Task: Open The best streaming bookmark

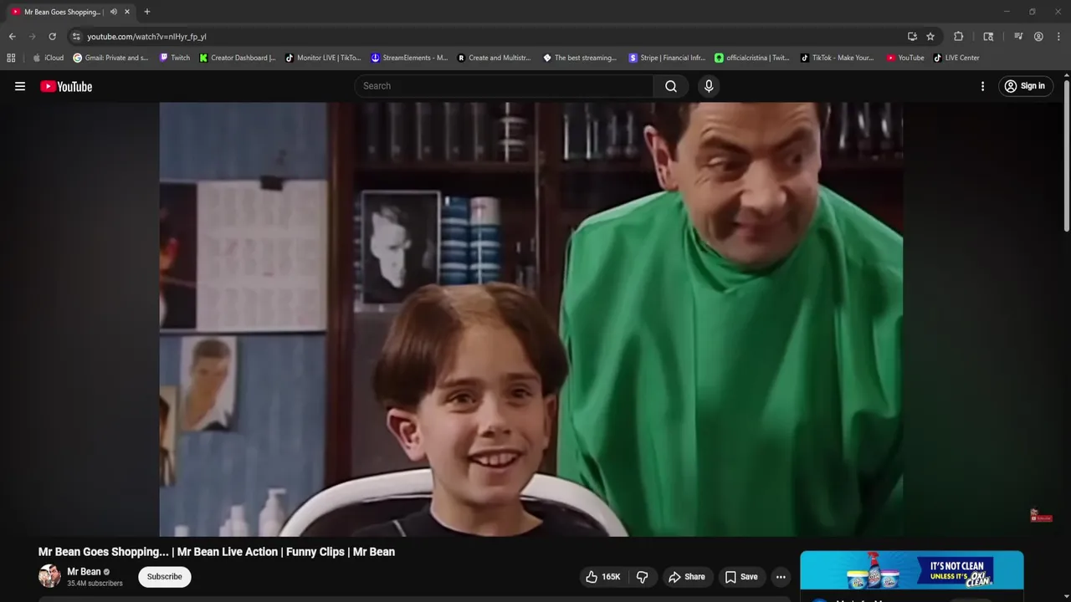Action: (580, 58)
